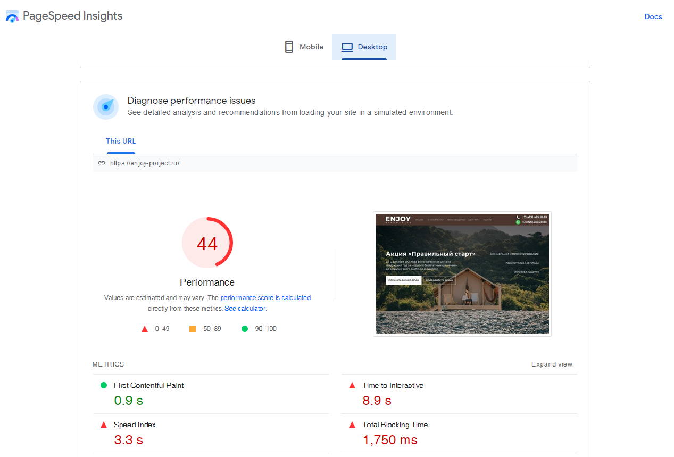
Task: Open the See calculator link
Action: pyautogui.click(x=245, y=309)
